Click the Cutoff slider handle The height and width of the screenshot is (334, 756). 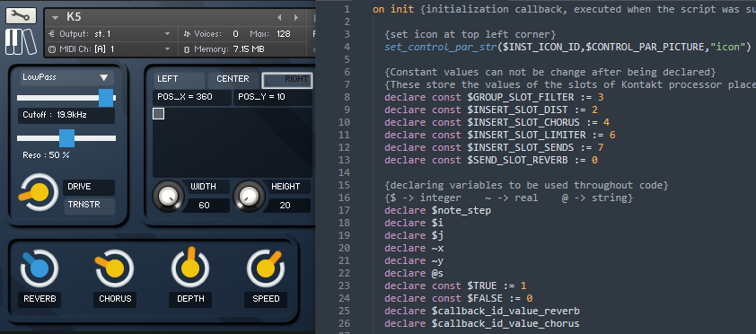click(106, 98)
